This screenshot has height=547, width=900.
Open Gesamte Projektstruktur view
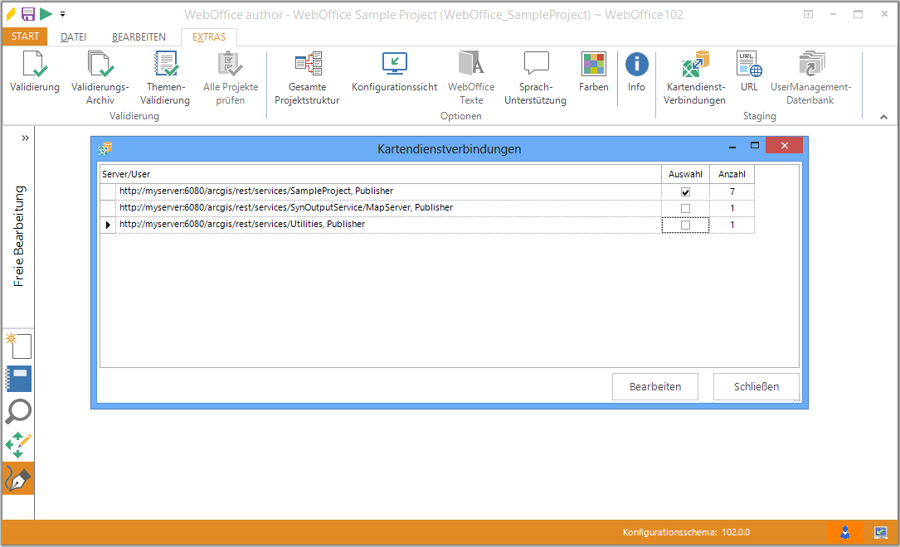pos(307,65)
